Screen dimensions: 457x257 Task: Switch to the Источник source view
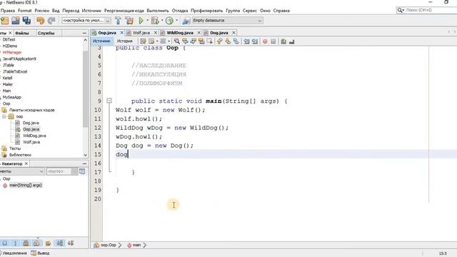[x=101, y=41]
